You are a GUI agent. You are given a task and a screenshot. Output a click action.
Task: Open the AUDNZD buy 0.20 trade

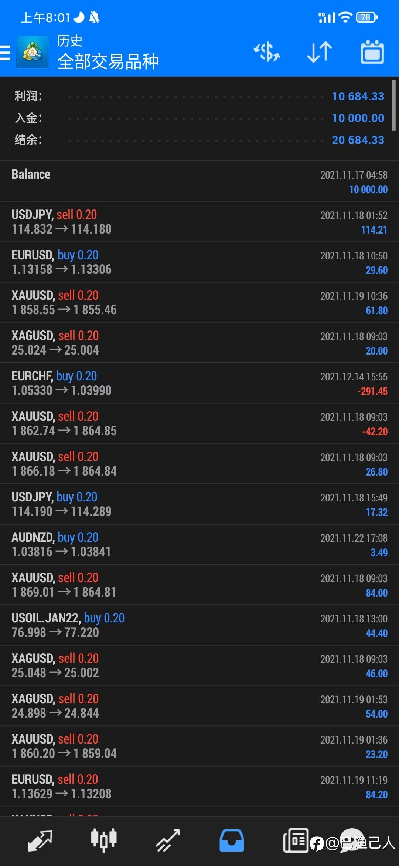(199, 544)
